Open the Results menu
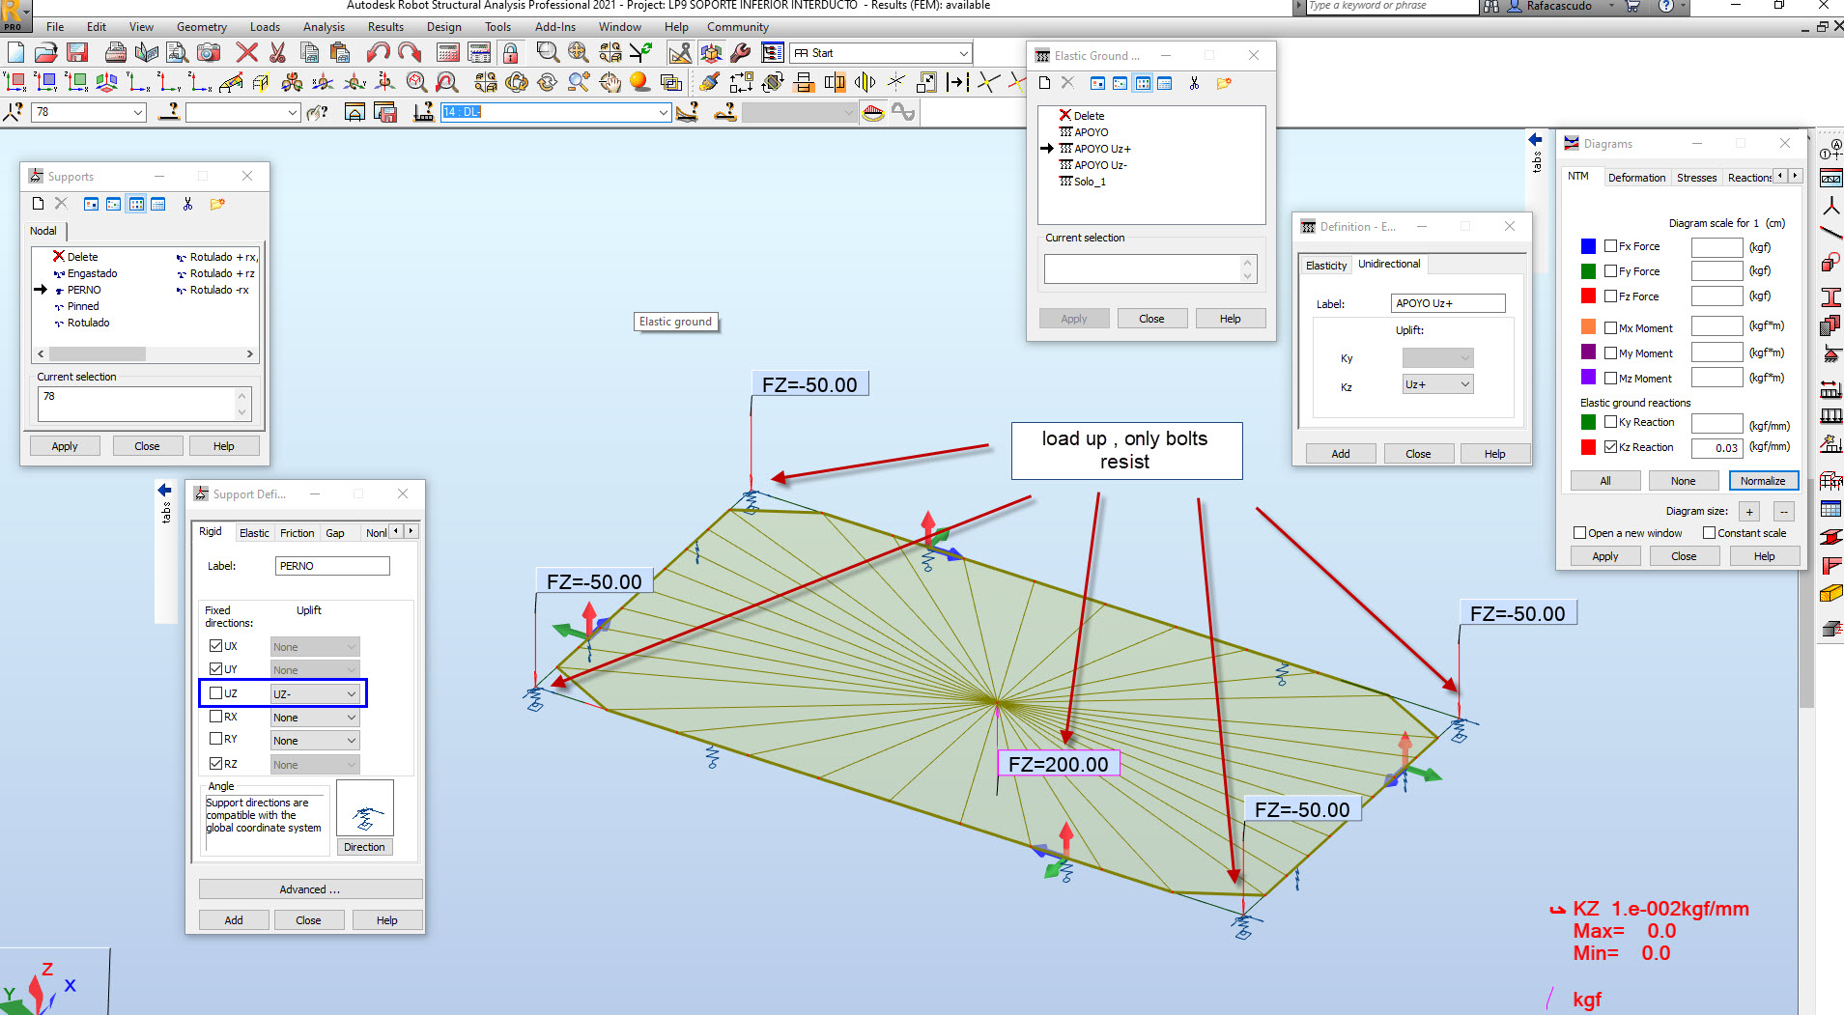Image resolution: width=1844 pixels, height=1015 pixels. (x=385, y=26)
